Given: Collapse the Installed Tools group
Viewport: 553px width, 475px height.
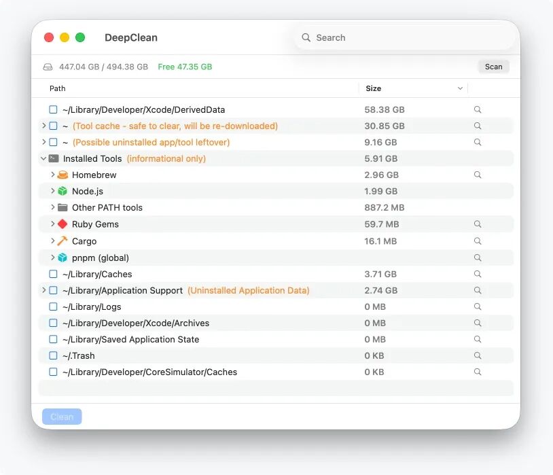Looking at the screenshot, I should click(x=43, y=158).
